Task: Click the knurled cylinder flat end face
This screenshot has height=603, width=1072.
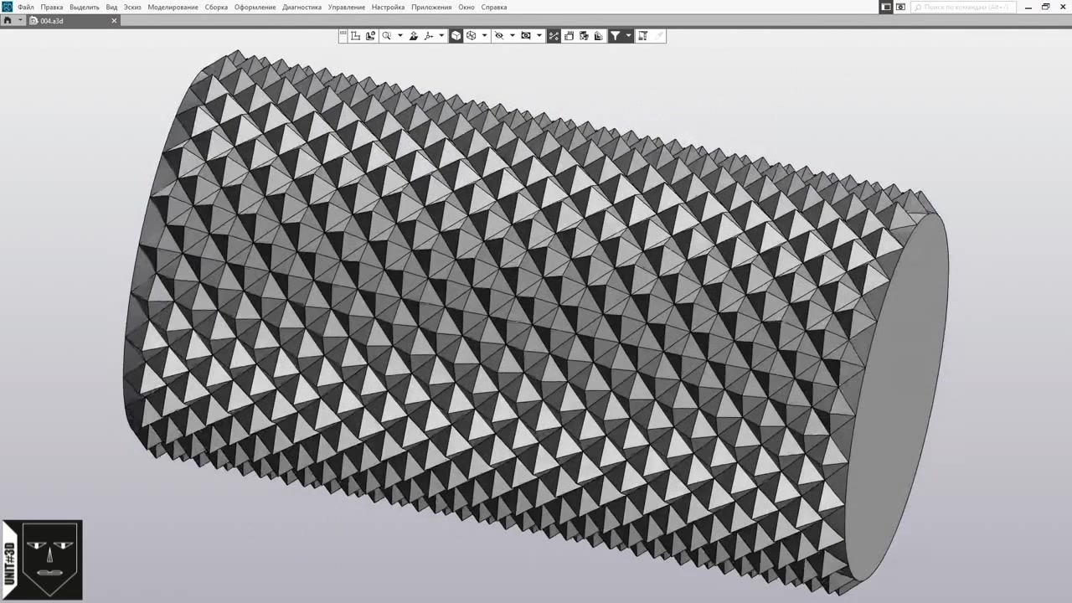Action: (x=898, y=394)
